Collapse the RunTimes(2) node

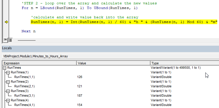(8, 82)
